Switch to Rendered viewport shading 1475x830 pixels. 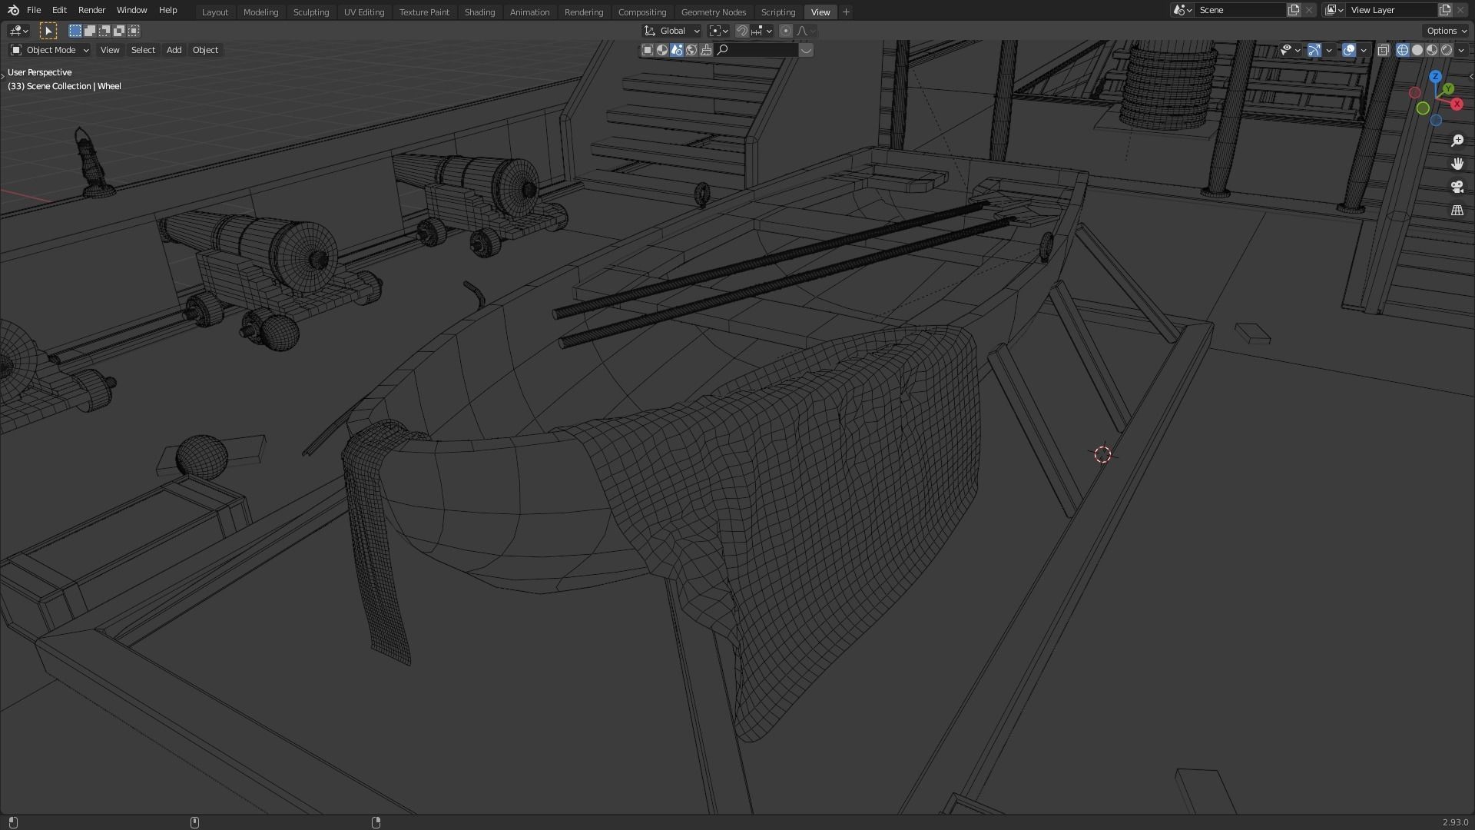(1447, 50)
